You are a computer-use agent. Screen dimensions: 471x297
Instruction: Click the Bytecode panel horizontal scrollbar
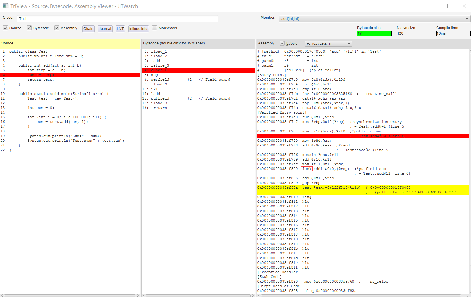point(198,295)
